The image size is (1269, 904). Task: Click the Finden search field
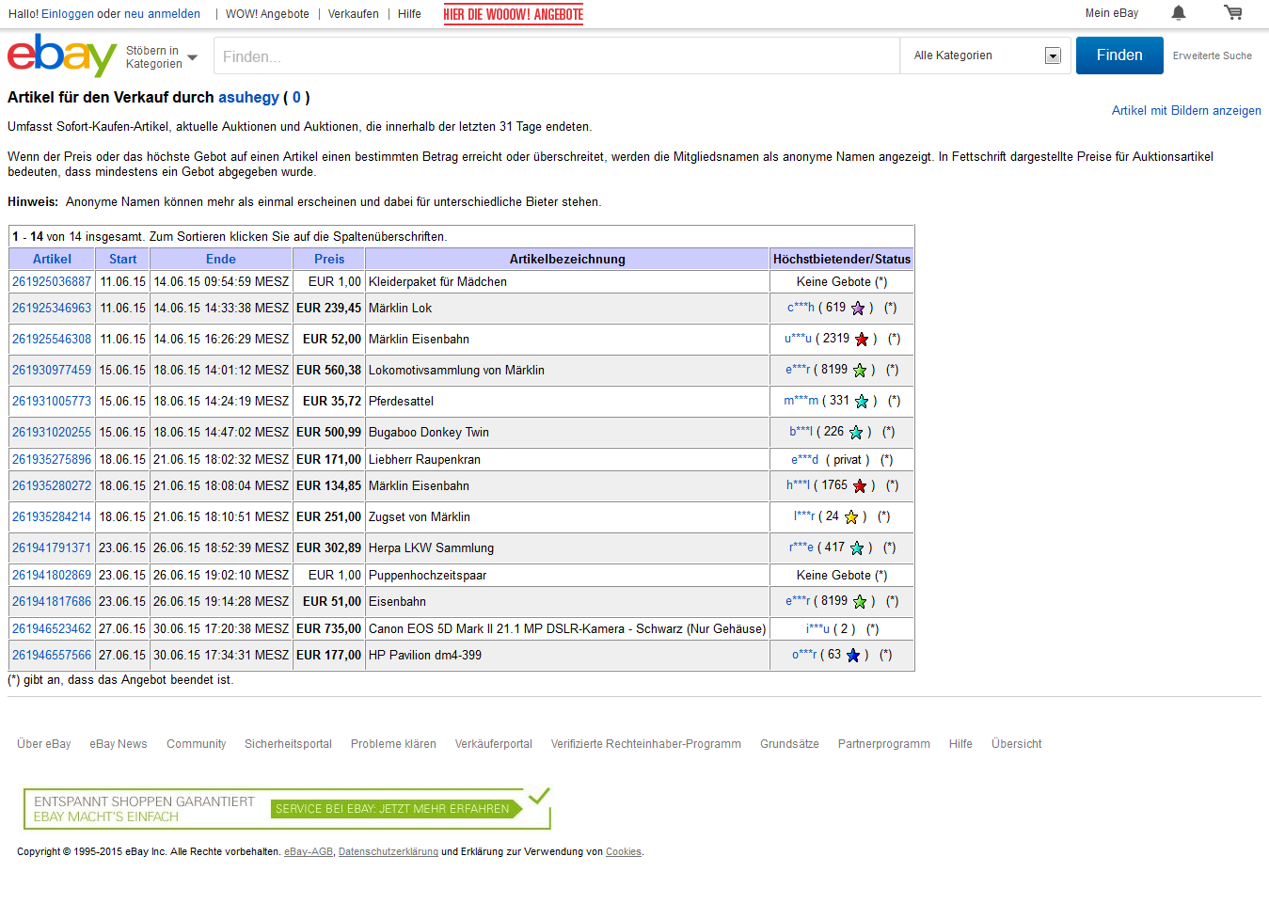tap(556, 56)
